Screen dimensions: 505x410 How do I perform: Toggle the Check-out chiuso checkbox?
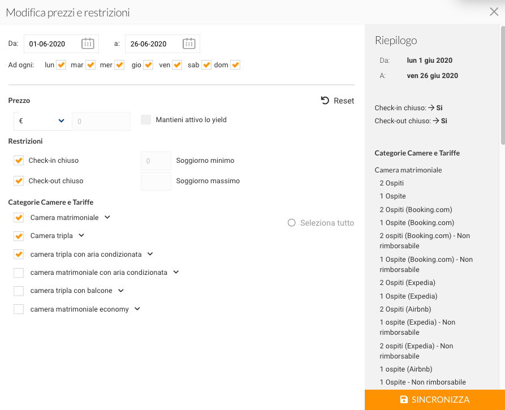pyautogui.click(x=19, y=181)
